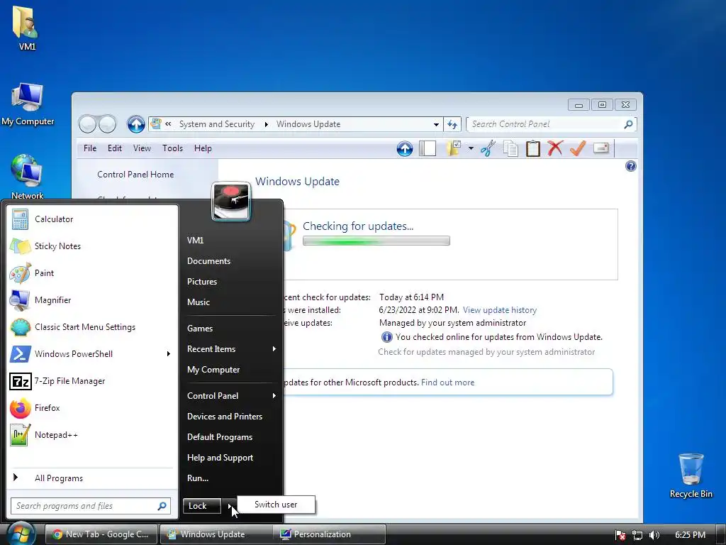The image size is (726, 545).
Task: Choose Switch user from the shutdown menu
Action: 276,505
